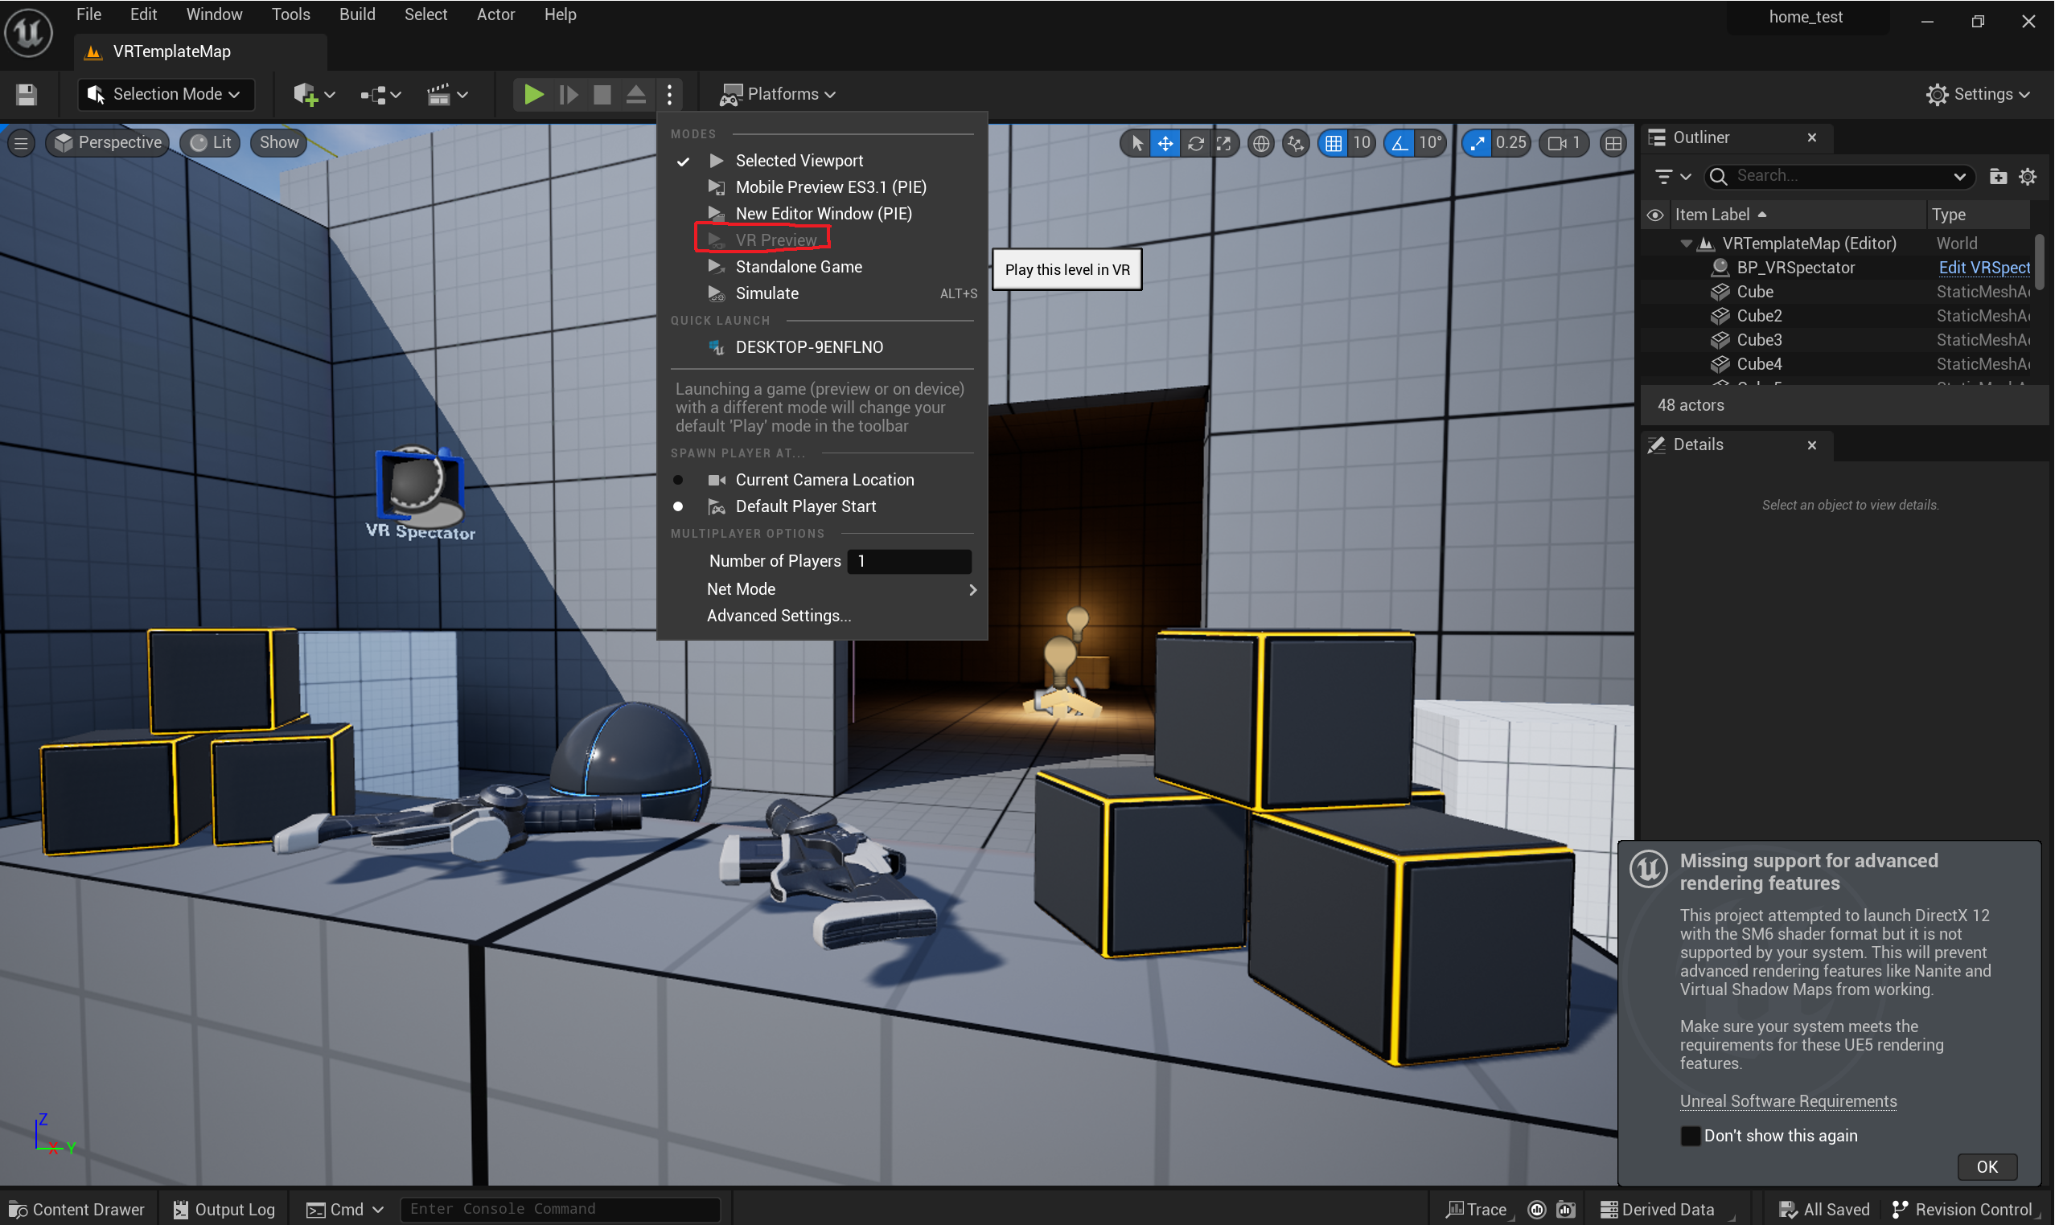The image size is (2059, 1225).
Task: Click the viewport hamburger options icon
Action: (x=22, y=143)
